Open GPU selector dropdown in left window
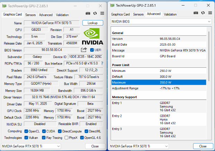 (31, 146)
